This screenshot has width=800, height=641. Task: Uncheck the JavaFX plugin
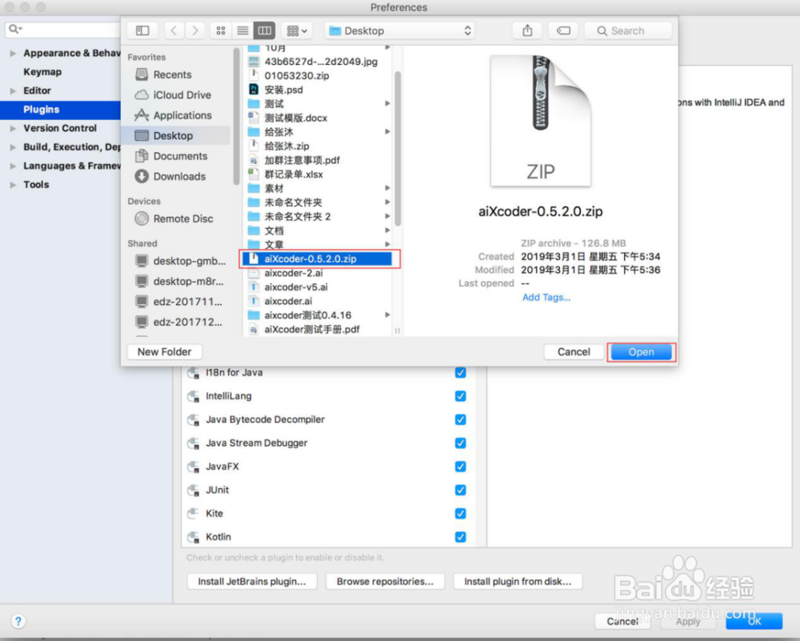pos(460,467)
